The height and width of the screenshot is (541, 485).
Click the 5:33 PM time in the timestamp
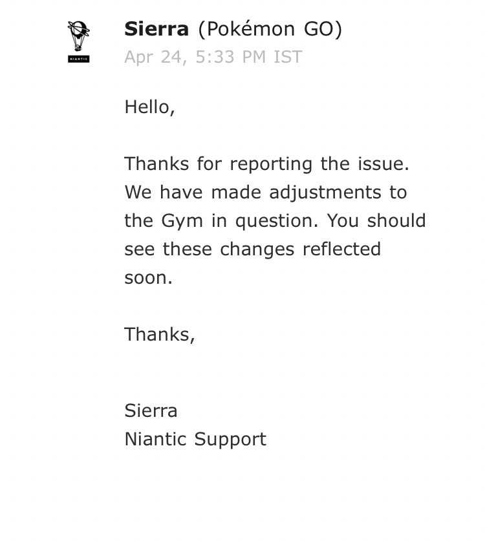tap(231, 57)
